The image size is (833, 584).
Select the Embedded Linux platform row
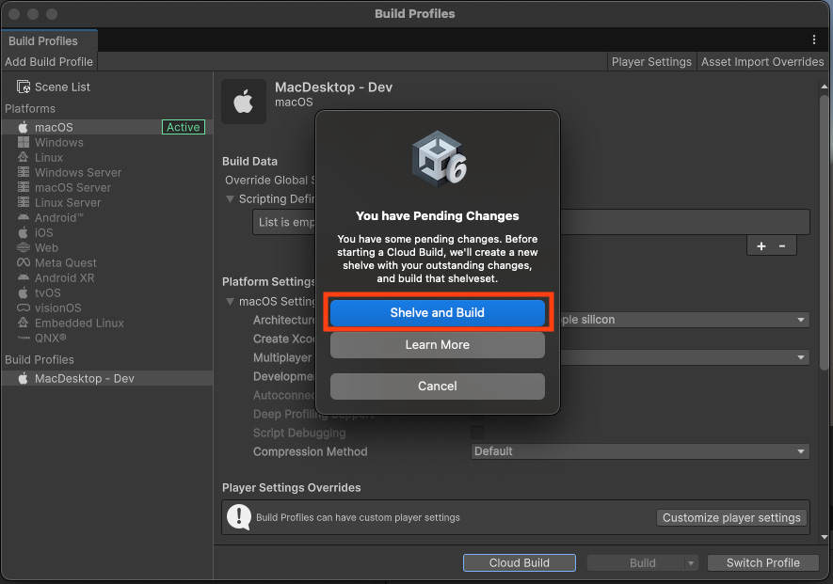click(x=107, y=323)
